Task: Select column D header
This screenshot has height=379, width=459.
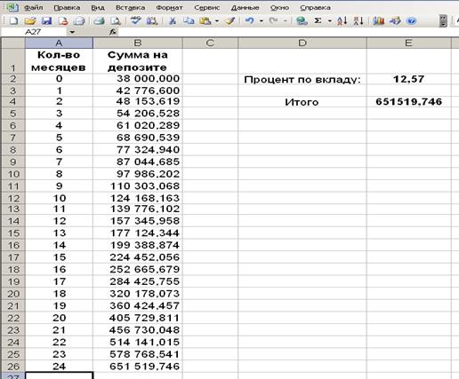Action: [302, 43]
